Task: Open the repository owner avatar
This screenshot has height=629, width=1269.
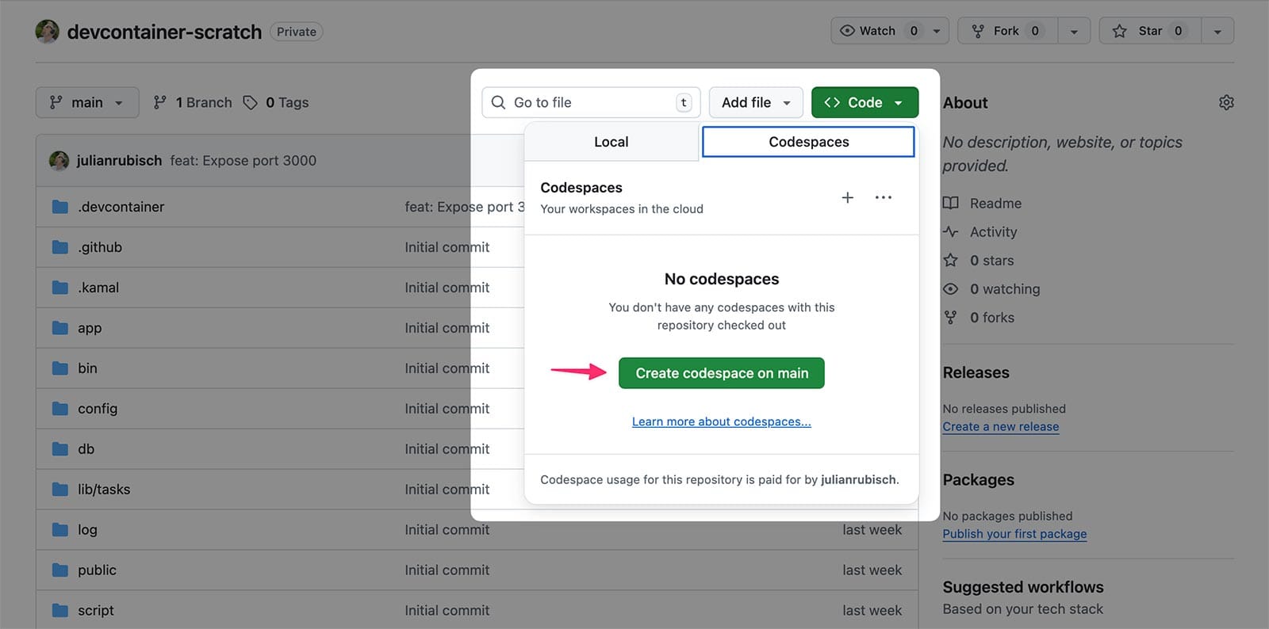Action: pos(48,32)
